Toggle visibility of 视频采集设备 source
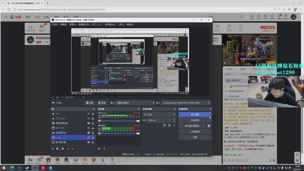Viewport: 304px width, 171px height. [x=89, y=123]
